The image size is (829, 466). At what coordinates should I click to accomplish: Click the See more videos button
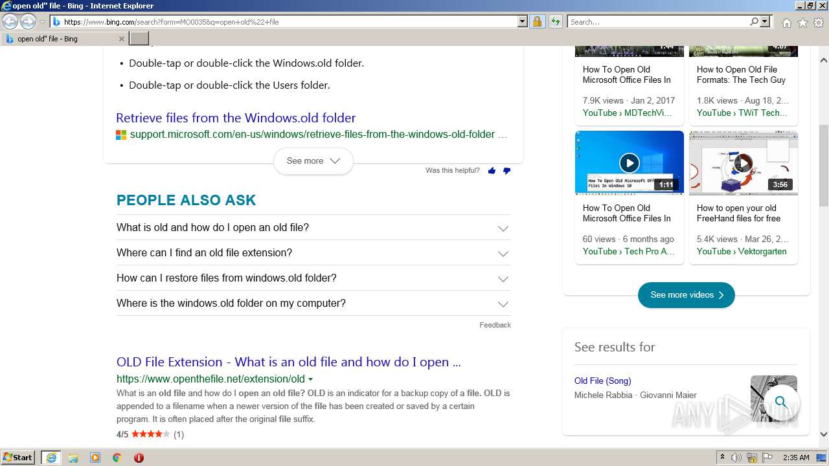(x=687, y=295)
